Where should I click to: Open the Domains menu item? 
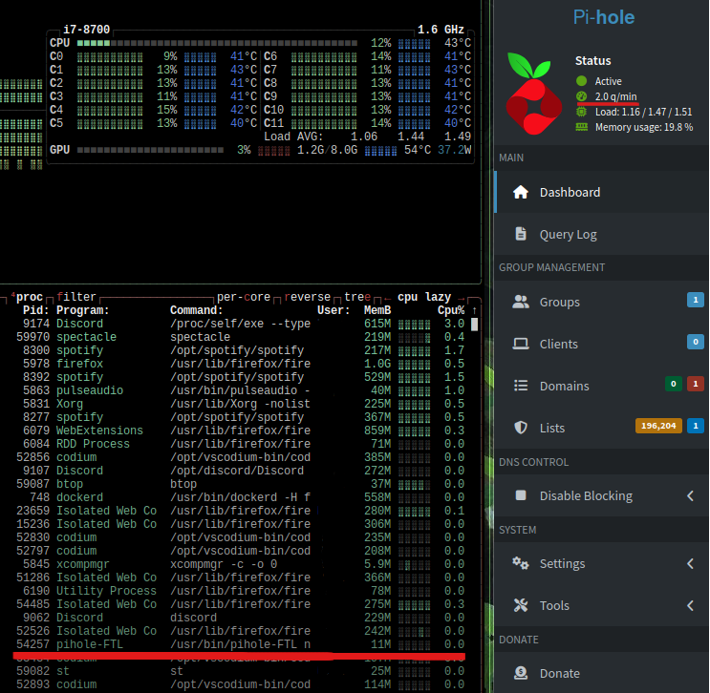click(x=602, y=386)
